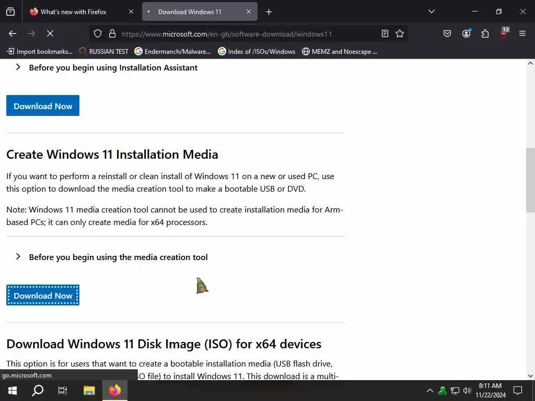Viewport: 535px width, 401px height.
Task: Close the Download Windows 11 tab
Action: click(249, 11)
